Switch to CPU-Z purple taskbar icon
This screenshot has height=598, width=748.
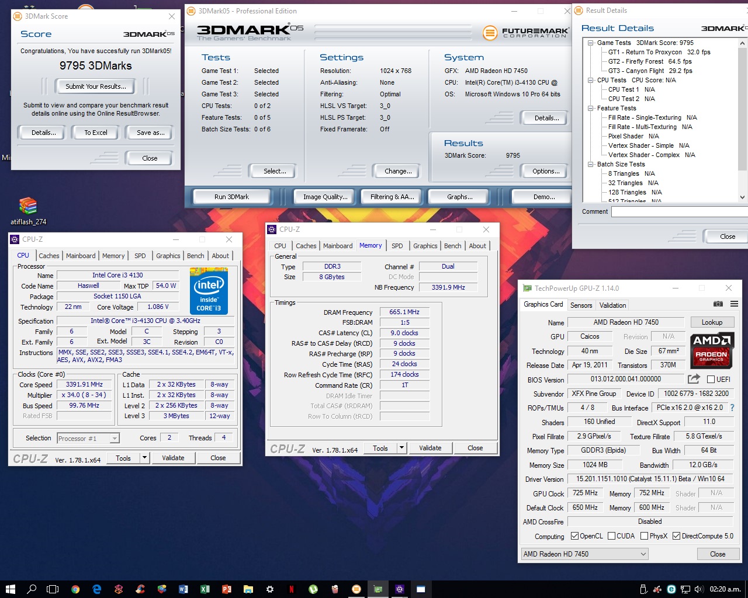point(399,589)
